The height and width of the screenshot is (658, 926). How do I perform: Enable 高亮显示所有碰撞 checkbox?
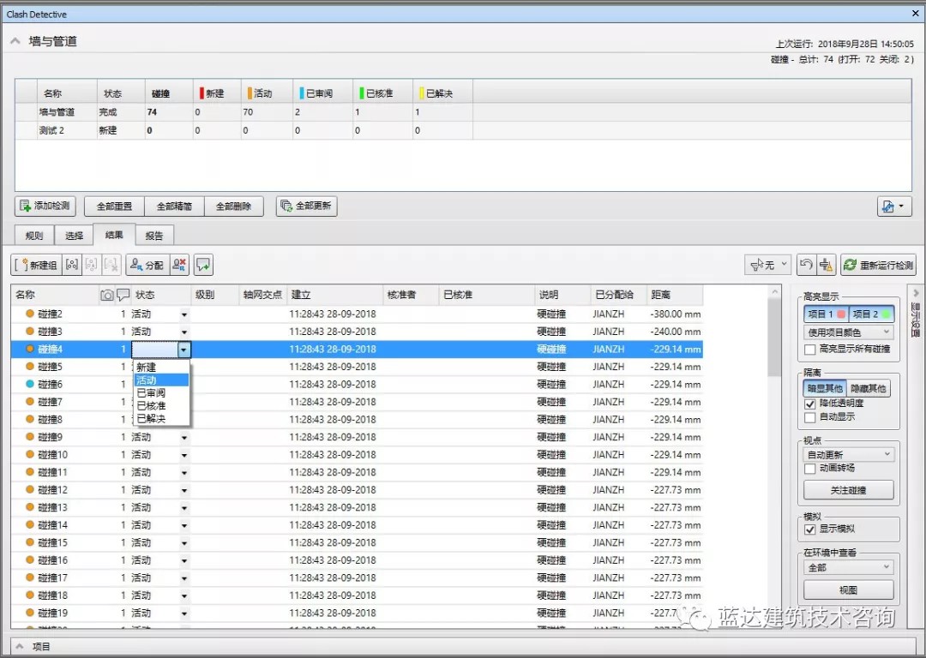coord(810,350)
